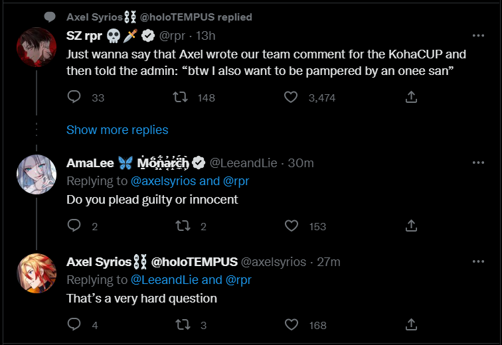
Task: Retweet Axel Syrios' reply with 3 retweets
Action: 183,324
